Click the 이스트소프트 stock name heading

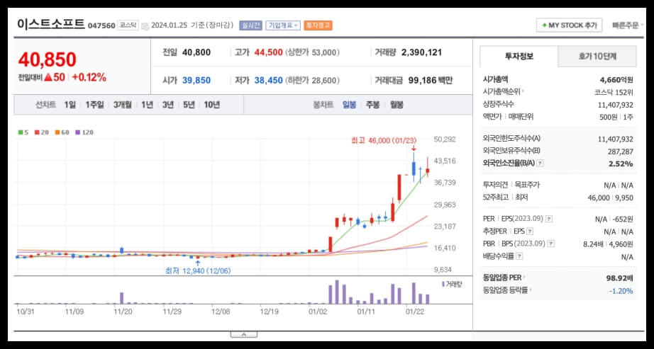pyautogui.click(x=51, y=24)
